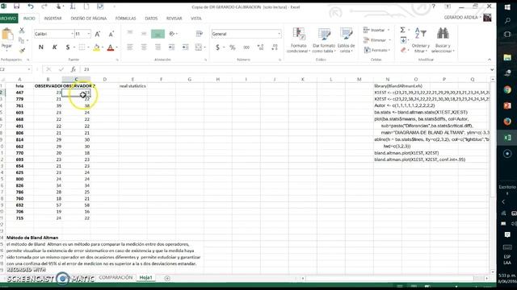Apply thousands separator 000 style
517x290 pixels.
point(246,48)
